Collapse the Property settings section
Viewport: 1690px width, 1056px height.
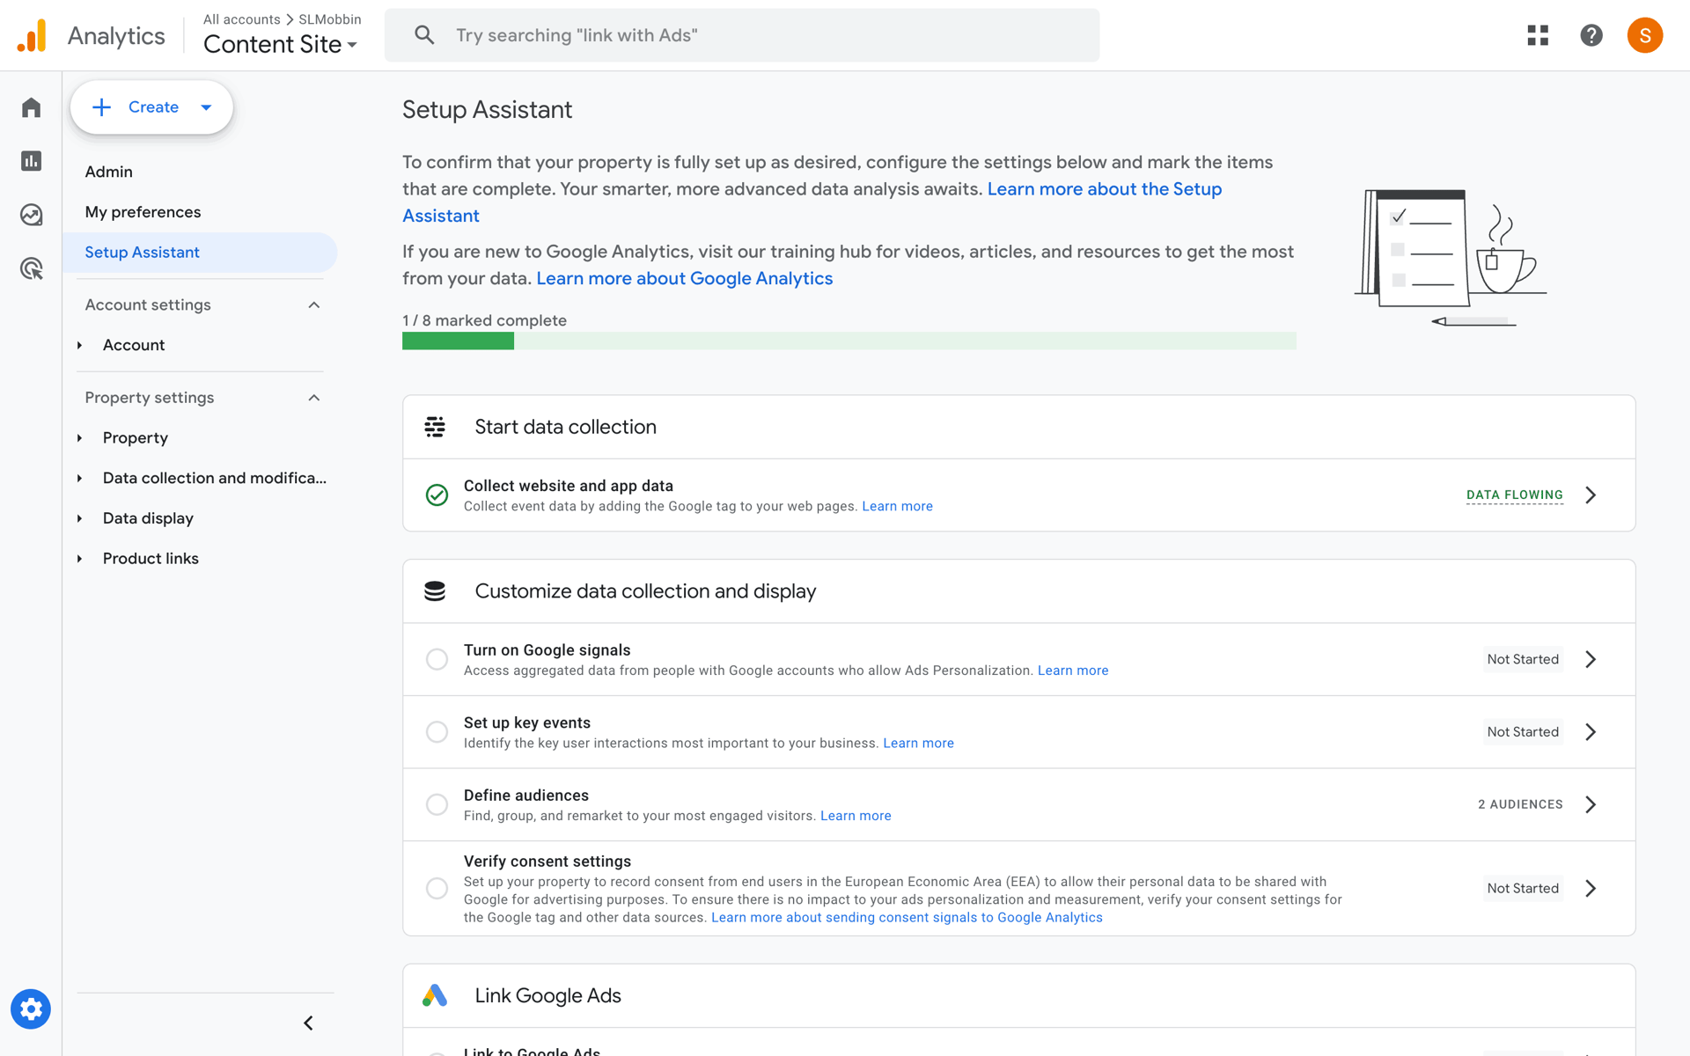tap(314, 398)
